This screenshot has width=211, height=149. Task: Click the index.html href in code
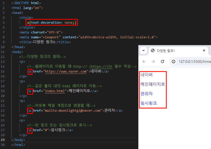pos(55,91)
